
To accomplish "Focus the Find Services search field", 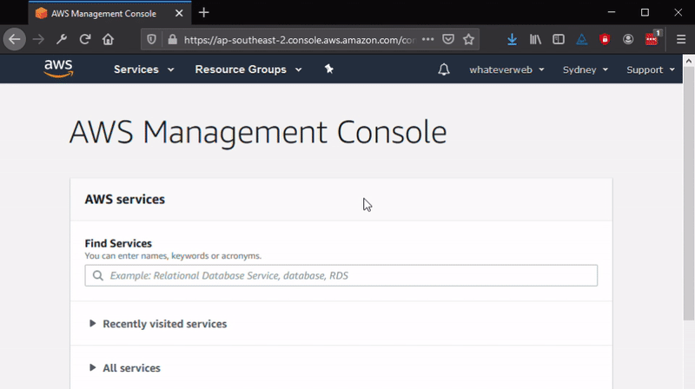I will (341, 275).
